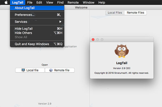Close the About LogTail window
162x107 pixels.
coord(93,40)
